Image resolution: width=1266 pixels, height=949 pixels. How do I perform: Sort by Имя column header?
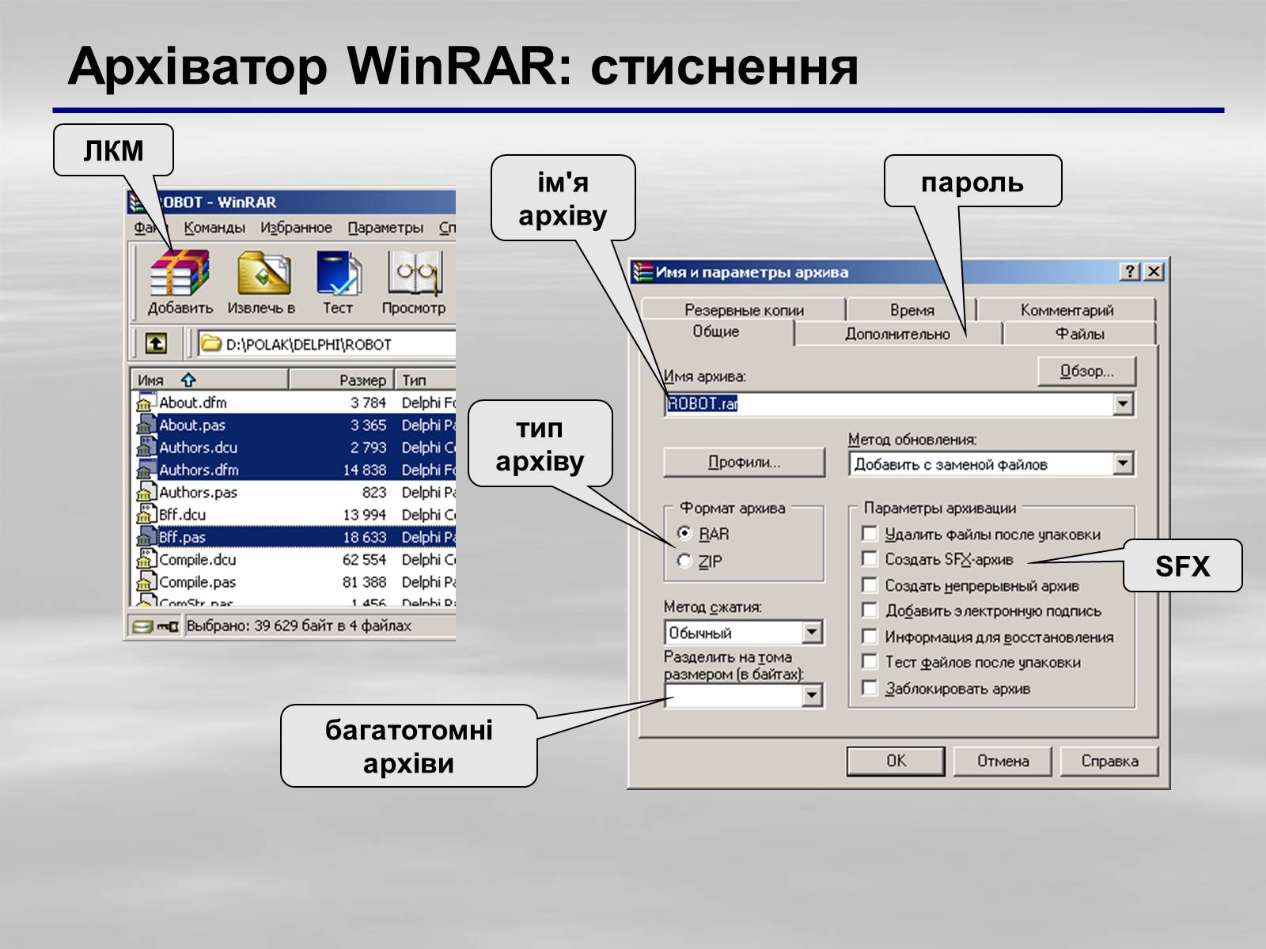tap(210, 380)
